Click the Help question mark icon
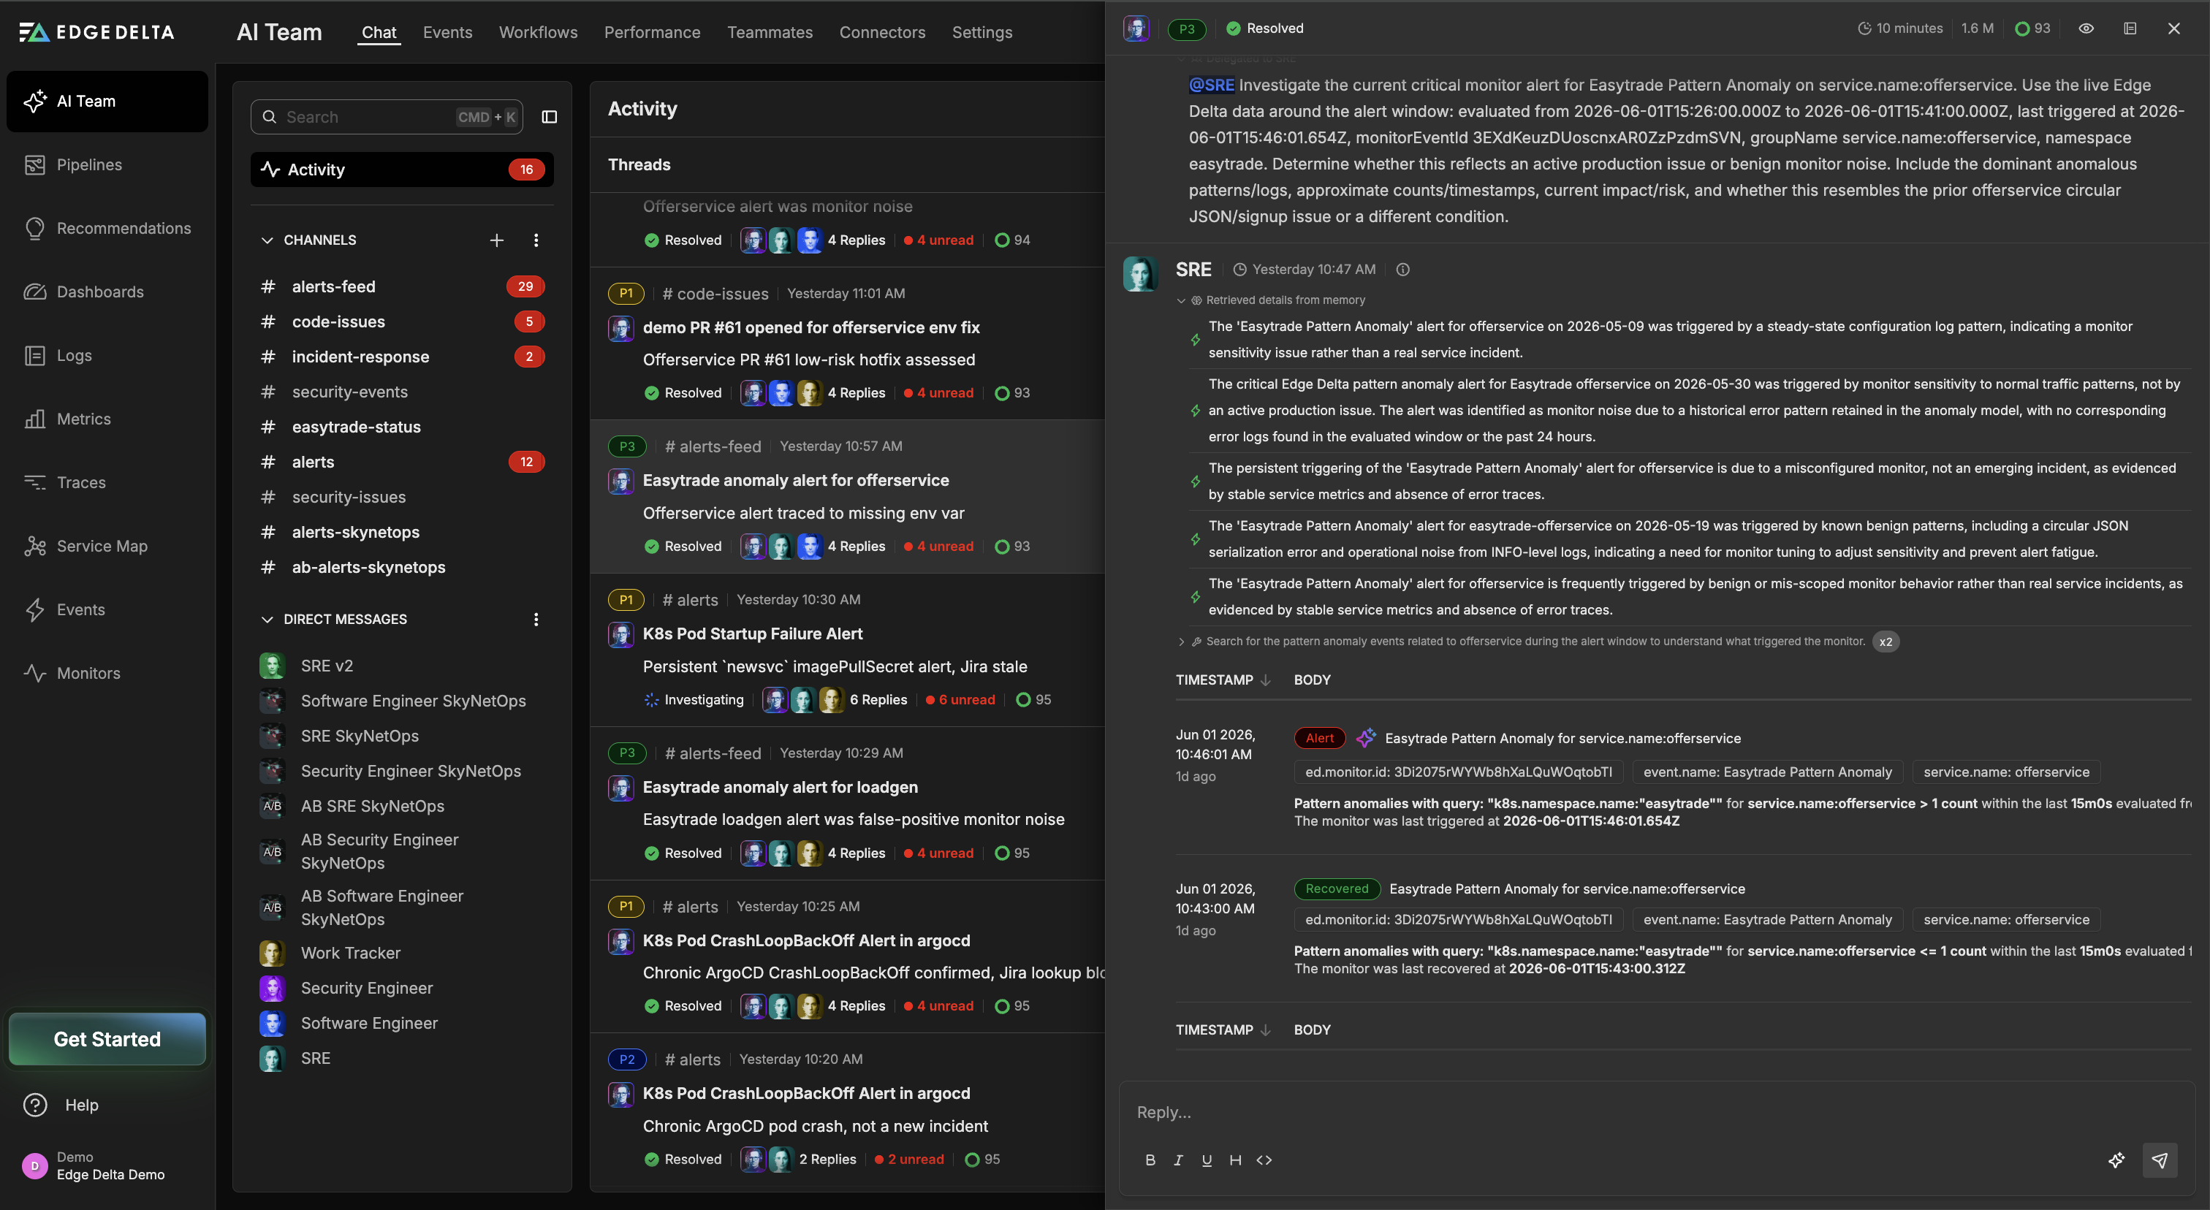Image resolution: width=2210 pixels, height=1210 pixels. 35,1105
